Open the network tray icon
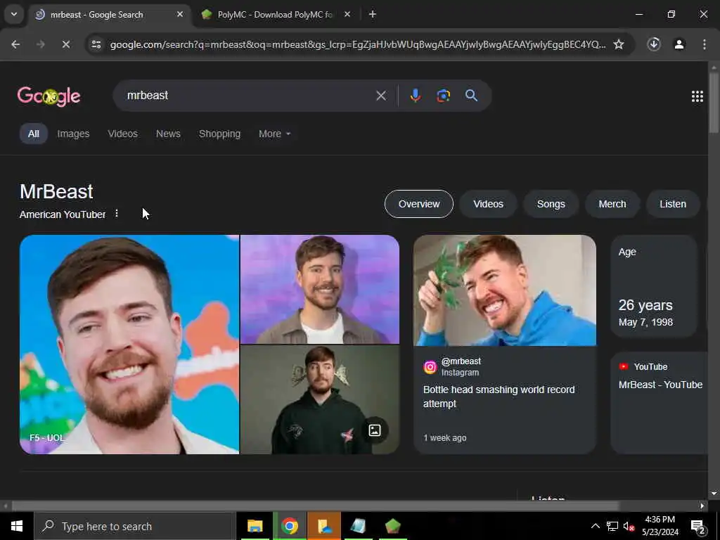The width and height of the screenshot is (720, 540). click(612, 526)
